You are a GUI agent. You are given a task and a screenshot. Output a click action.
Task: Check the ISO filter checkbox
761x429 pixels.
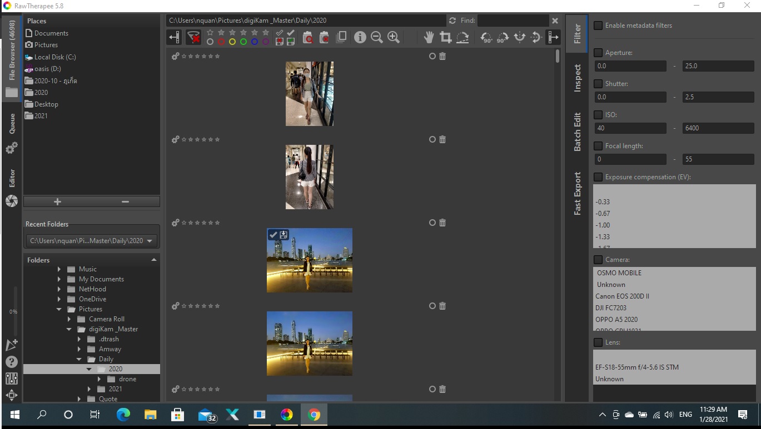click(598, 115)
